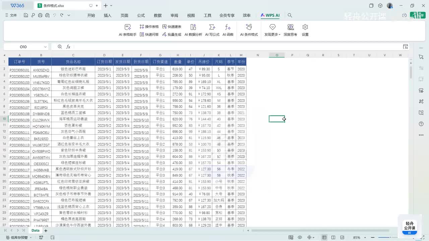Select column O header
Viewport: 429px width, 241px height.
(277, 55)
